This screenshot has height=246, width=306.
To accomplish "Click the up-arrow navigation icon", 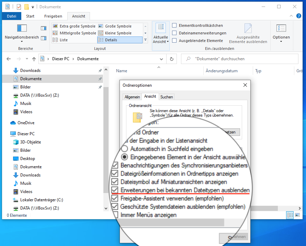I will click(x=34, y=59).
